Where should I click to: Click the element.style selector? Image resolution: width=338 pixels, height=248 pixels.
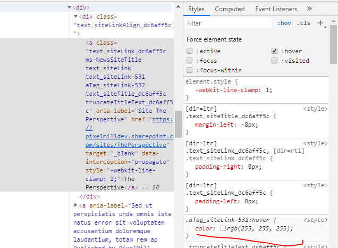coord(208,81)
